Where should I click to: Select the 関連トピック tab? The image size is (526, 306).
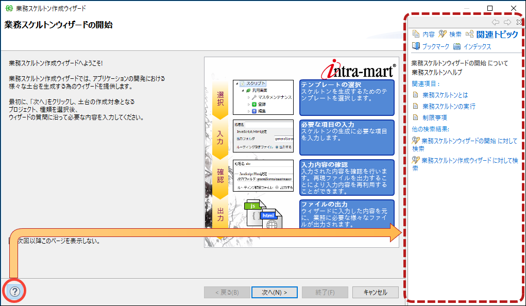(x=497, y=34)
